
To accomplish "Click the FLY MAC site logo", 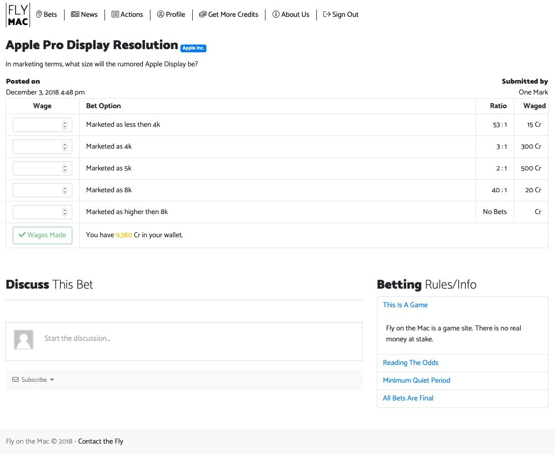I will [18, 15].
